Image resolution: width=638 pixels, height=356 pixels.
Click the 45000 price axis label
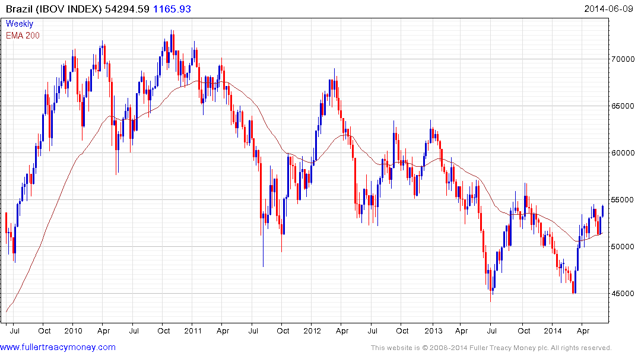(x=623, y=293)
